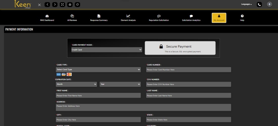The image size is (278, 126).
Task: Open the Languages dropdown
Action: coord(246,4)
